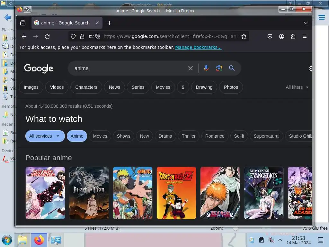Screen dimensions: 329x247
Task: Open the Pocket save icon
Action: pyautogui.click(x=270, y=36)
